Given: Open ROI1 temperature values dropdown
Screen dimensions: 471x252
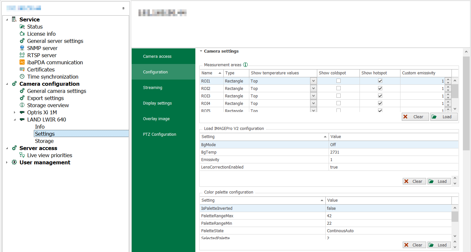Looking at the screenshot, I should (x=313, y=81).
